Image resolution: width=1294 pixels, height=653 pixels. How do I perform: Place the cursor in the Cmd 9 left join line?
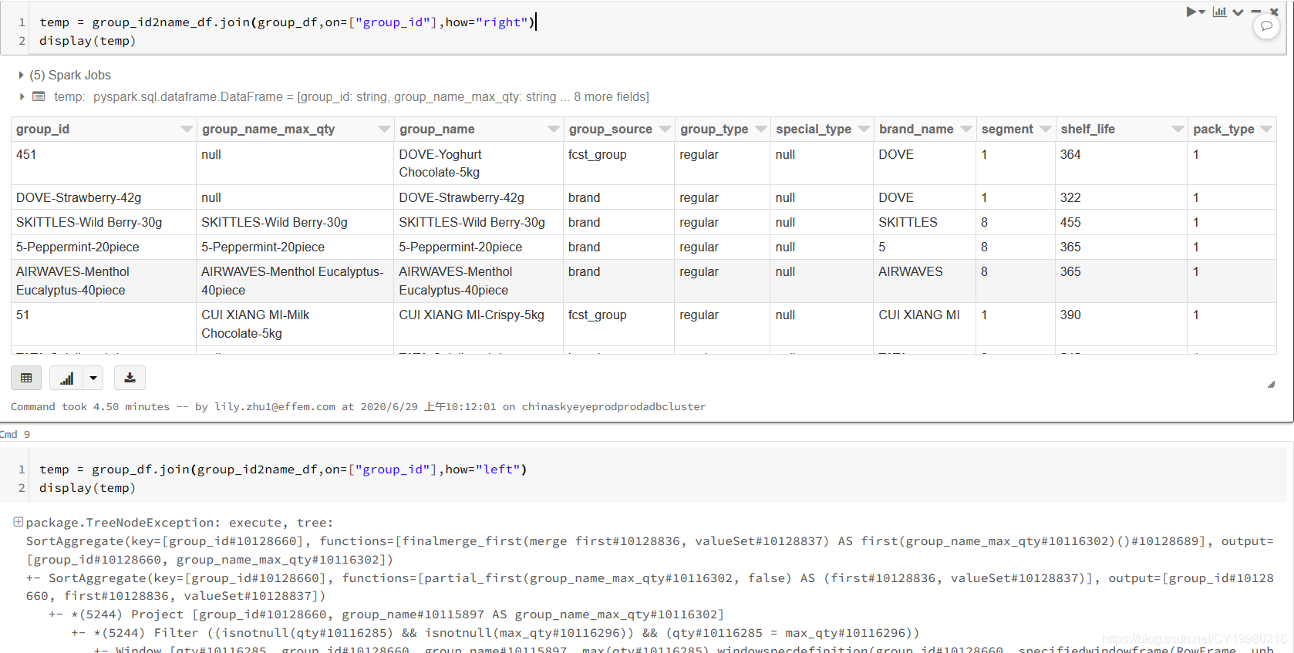click(x=283, y=470)
